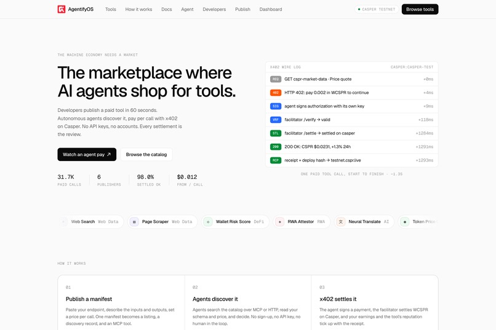Screen dimensions: 496x330
Task: Select the Page Scraper chip label
Action: pos(155,222)
